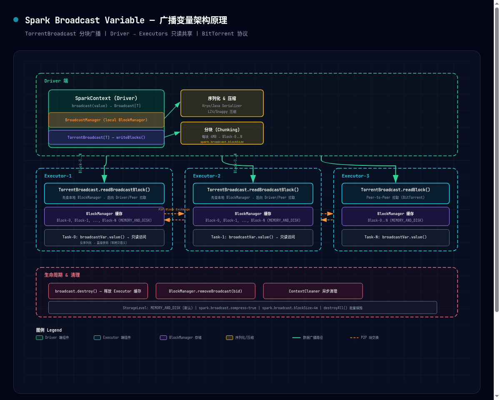The image size is (500, 400).
Task: Click the orange dashed P2P 块交换 legend line
Action: (x=354, y=337)
